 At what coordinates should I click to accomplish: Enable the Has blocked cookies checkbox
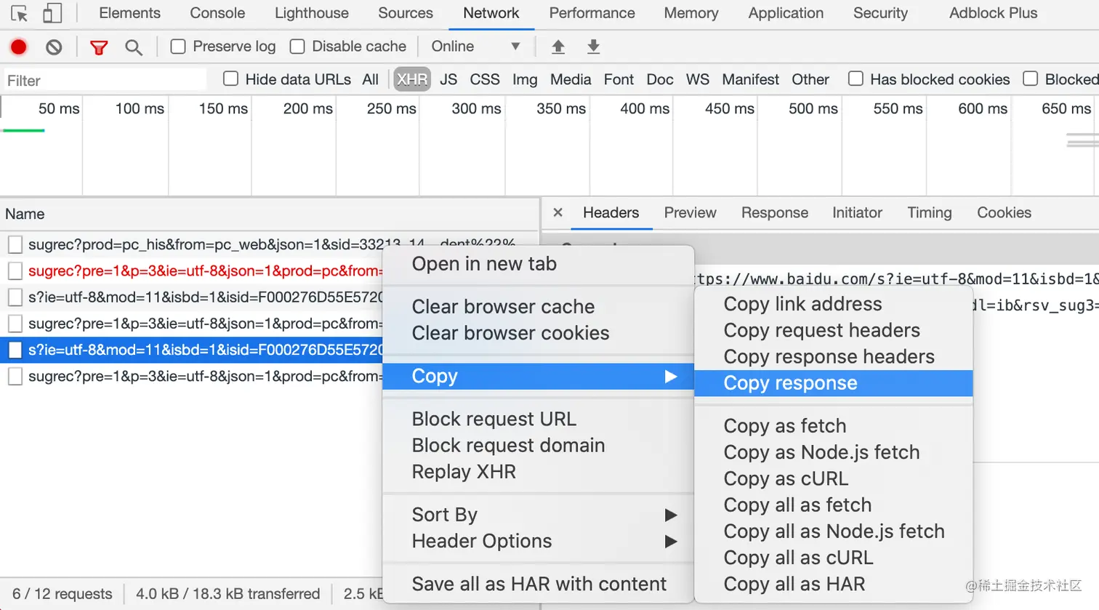[856, 79]
